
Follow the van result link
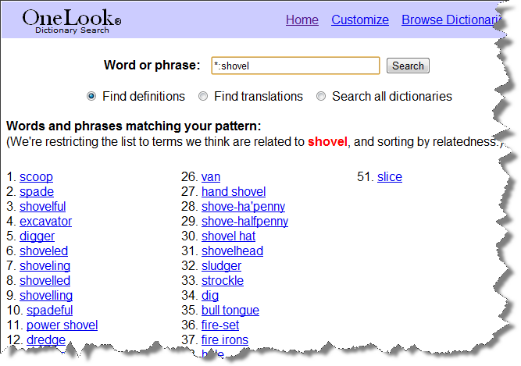click(210, 176)
